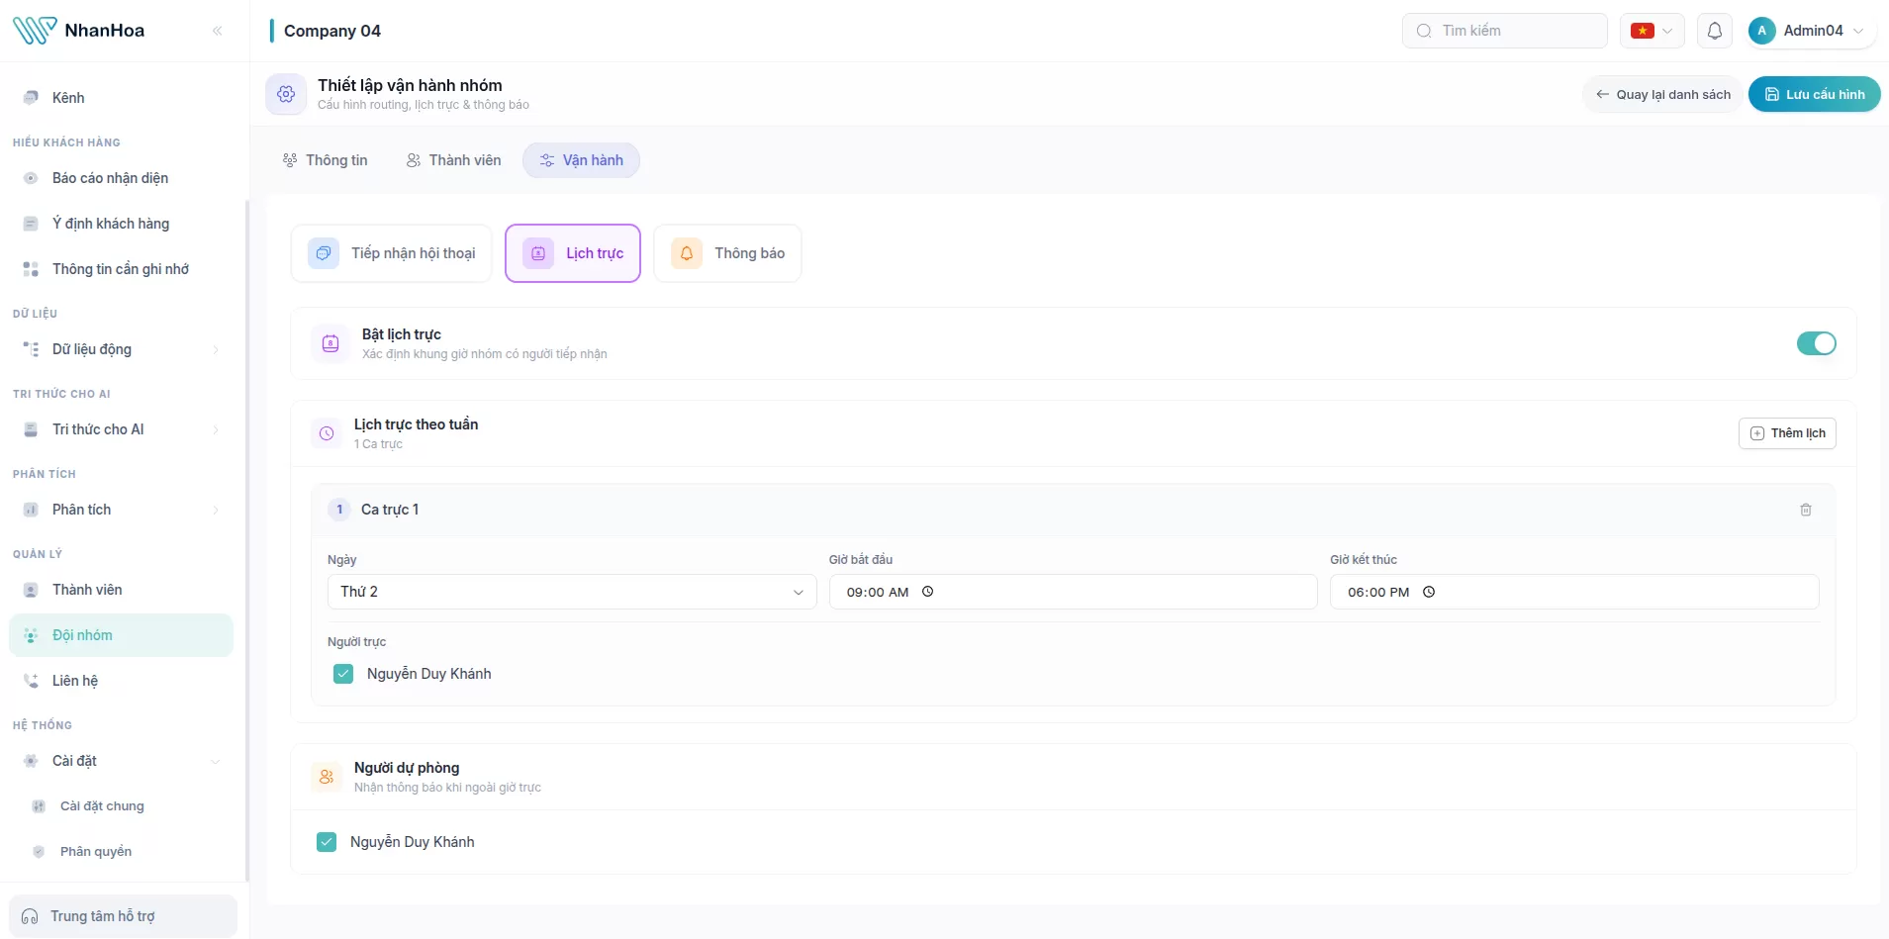
Task: Click the Bật lịch trực calendar icon
Action: [331, 343]
